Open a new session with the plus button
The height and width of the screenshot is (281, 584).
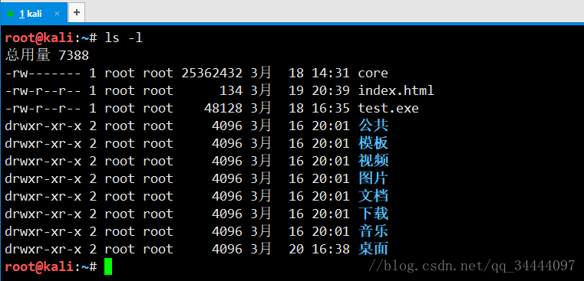click(77, 13)
